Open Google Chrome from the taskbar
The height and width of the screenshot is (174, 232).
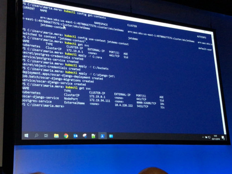click(66, 136)
